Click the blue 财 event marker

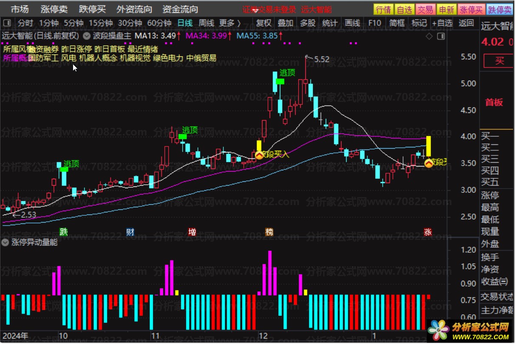130,232
